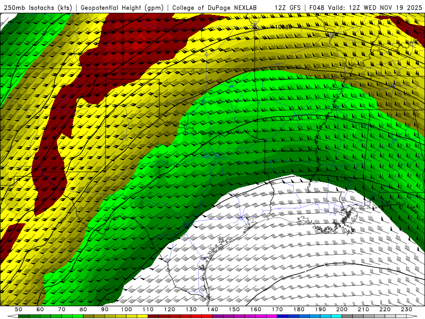Click the colorbar value label 200
Image resolution: width=425 pixels, height=319 pixels.
342,309
